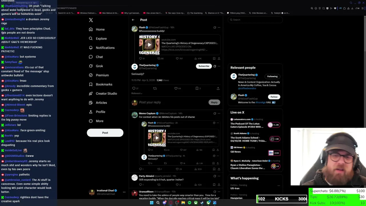Image resolution: width=366 pixels, height=206 pixels.
Task: Click the Bookmarks sidebar icon
Action: click(x=91, y=84)
